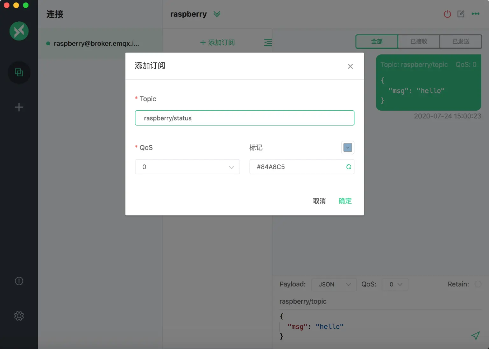Expand the raspberry connection details chevron
Viewport: 489px width, 349px height.
click(x=217, y=14)
